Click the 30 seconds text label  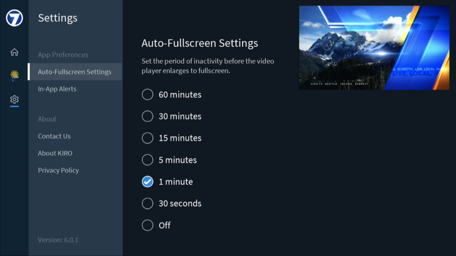click(180, 203)
